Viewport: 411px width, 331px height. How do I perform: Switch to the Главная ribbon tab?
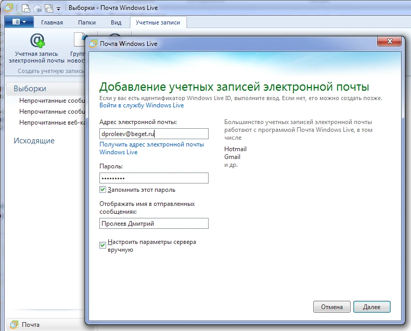point(52,22)
